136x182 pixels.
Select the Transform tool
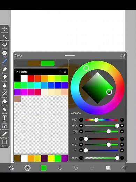point(5,30)
